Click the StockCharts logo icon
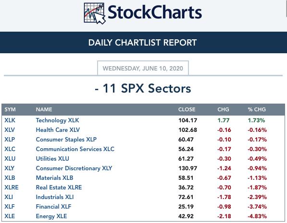 (x=95, y=13)
